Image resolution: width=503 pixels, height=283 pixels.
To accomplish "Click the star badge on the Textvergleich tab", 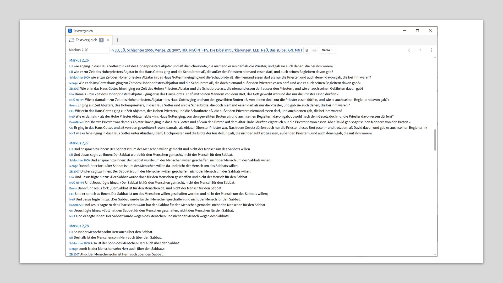I will (x=101, y=40).
